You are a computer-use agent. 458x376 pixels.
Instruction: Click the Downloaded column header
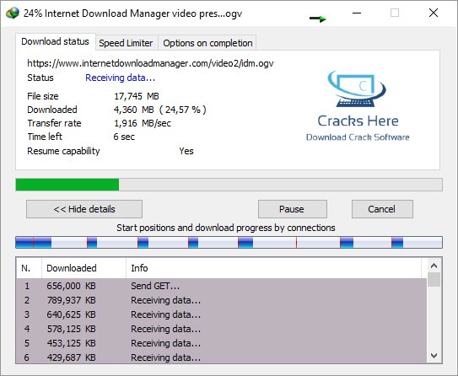click(x=84, y=268)
